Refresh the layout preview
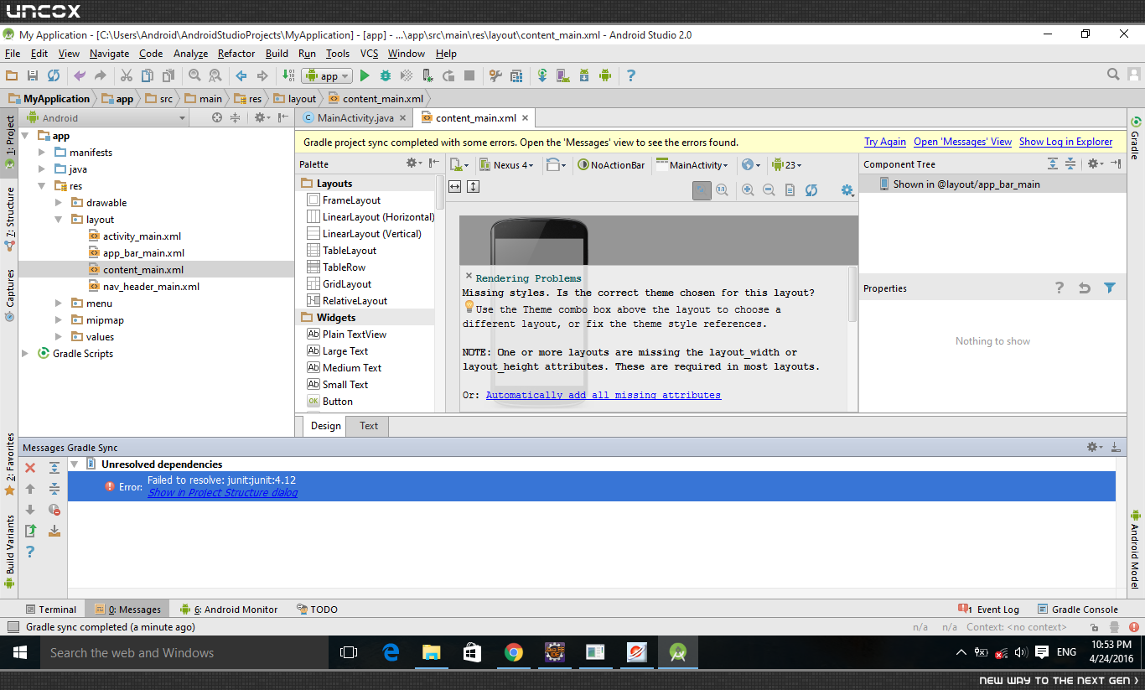The height and width of the screenshot is (690, 1145). coord(811,190)
